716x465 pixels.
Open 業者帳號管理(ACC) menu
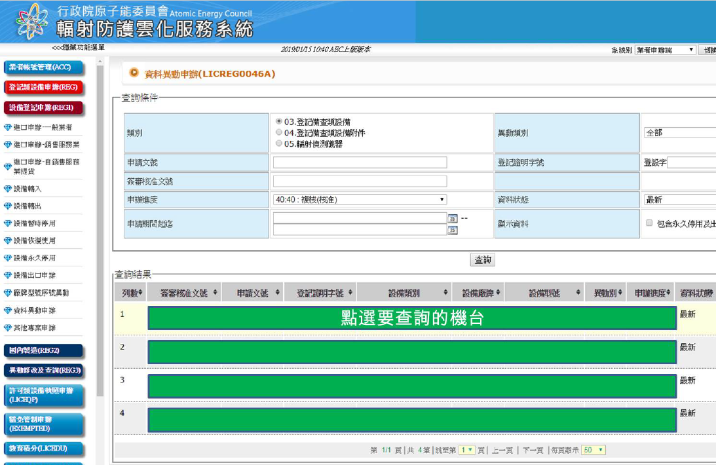point(44,67)
